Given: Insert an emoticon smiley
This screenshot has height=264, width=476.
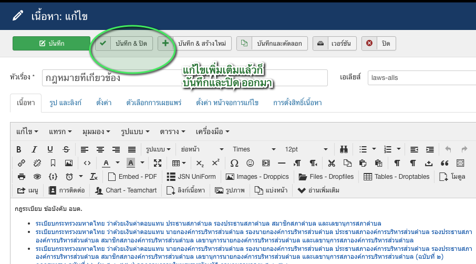Looking at the screenshot, I should coord(250,163).
